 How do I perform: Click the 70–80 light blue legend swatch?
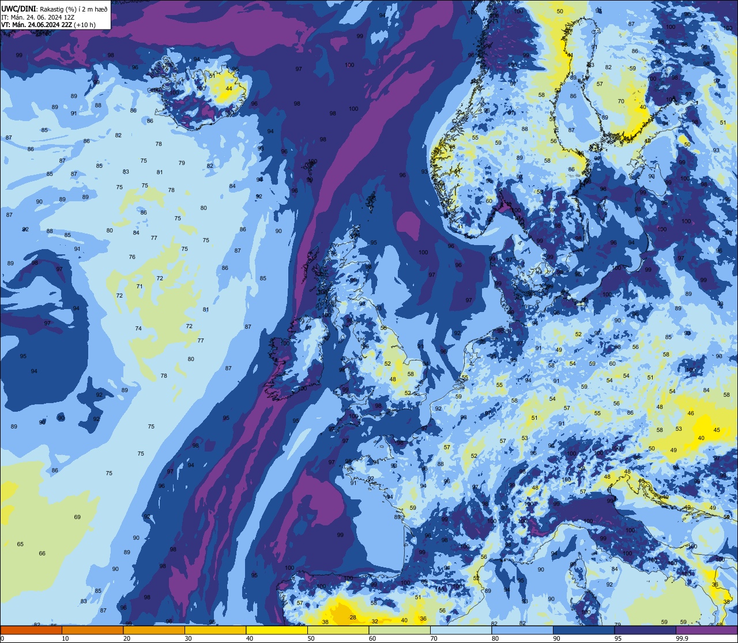461,630
